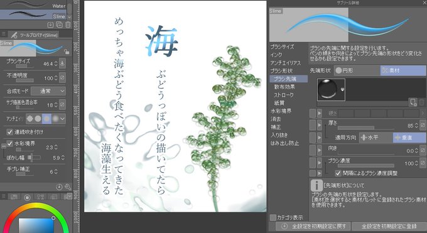Click the ブラシサイズ slider bar
Screen dimensions: 427x233
(x=24, y=66)
